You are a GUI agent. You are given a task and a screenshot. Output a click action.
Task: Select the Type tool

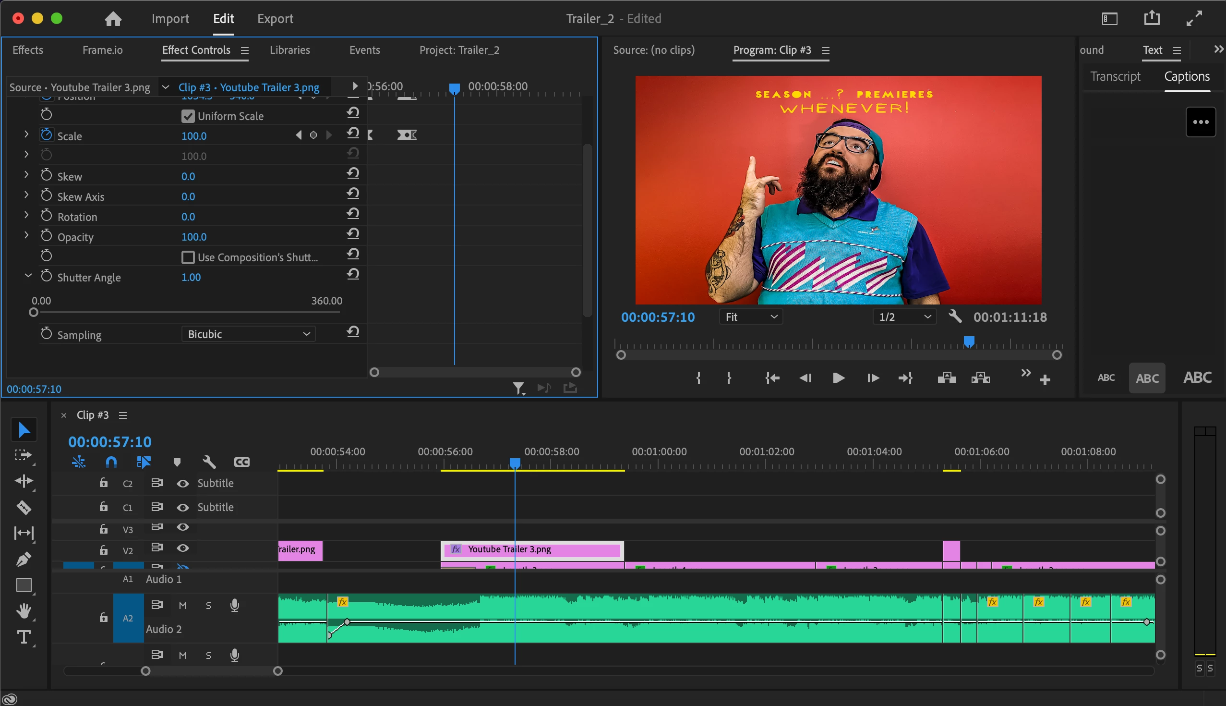24,637
